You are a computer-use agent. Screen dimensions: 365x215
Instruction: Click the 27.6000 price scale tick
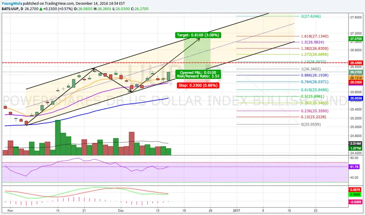[356, 18]
